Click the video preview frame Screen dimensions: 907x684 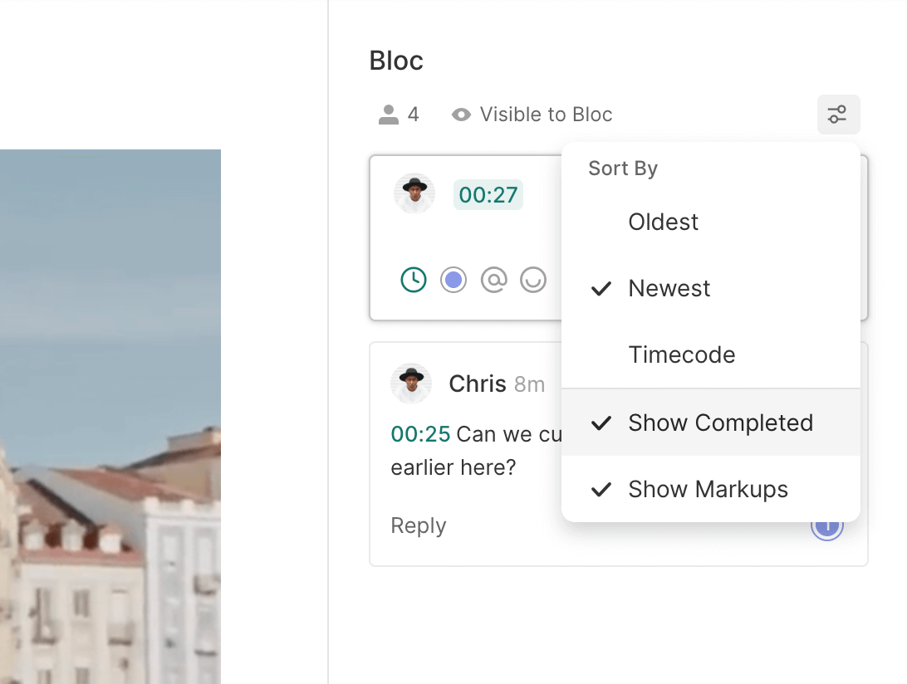110,415
